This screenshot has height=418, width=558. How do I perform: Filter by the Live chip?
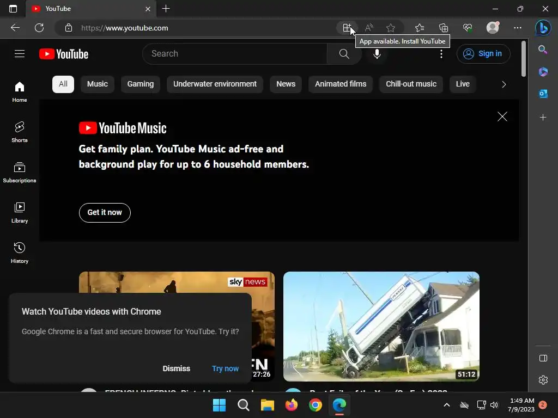(x=463, y=84)
